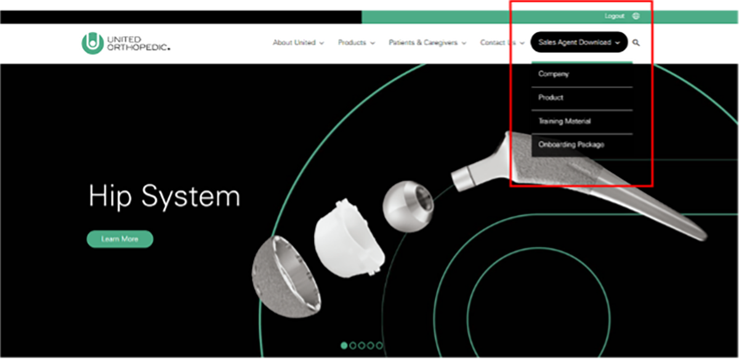Image resolution: width=739 pixels, height=363 pixels.
Task: Open the search magnifier icon
Action: click(636, 43)
